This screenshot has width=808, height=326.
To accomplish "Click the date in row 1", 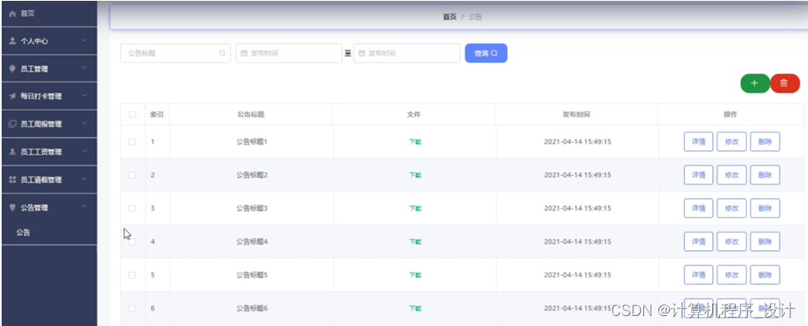I will click(x=577, y=141).
